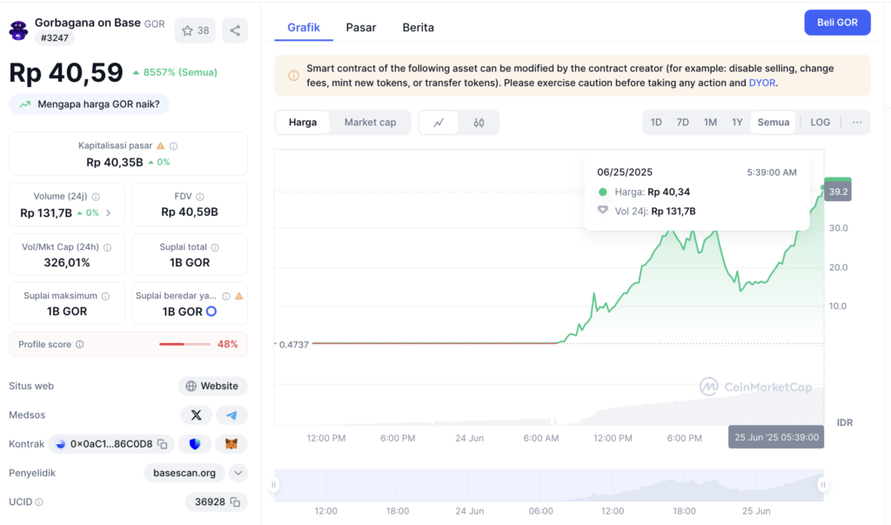The height and width of the screenshot is (525, 891).
Task: Click the info icon beside Volume (24j)
Action: click(x=96, y=197)
